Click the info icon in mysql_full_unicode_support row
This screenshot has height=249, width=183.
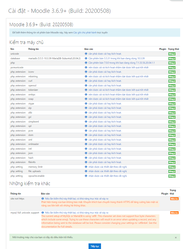point(43,213)
